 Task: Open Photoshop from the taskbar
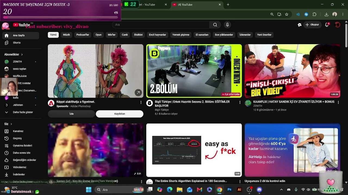(x=229, y=190)
